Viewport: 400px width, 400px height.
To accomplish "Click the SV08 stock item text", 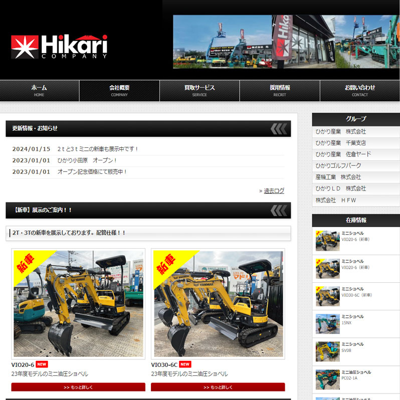I will click(346, 350).
